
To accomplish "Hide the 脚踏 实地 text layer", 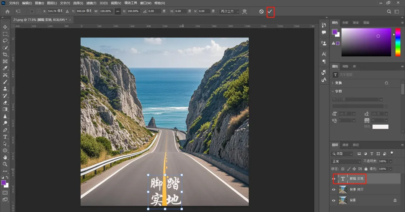I will coord(334,179).
